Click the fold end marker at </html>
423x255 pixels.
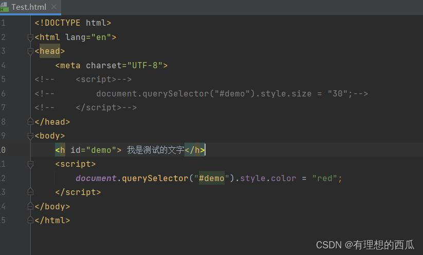30,221
